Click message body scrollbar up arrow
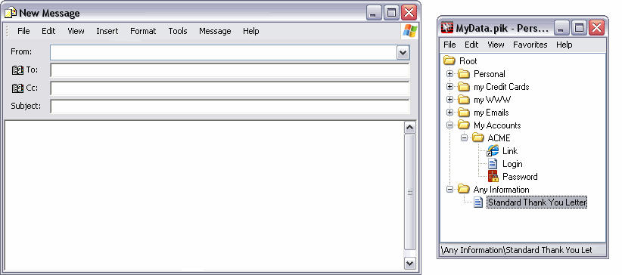Image resolution: width=622 pixels, height=275 pixels. pyautogui.click(x=409, y=127)
